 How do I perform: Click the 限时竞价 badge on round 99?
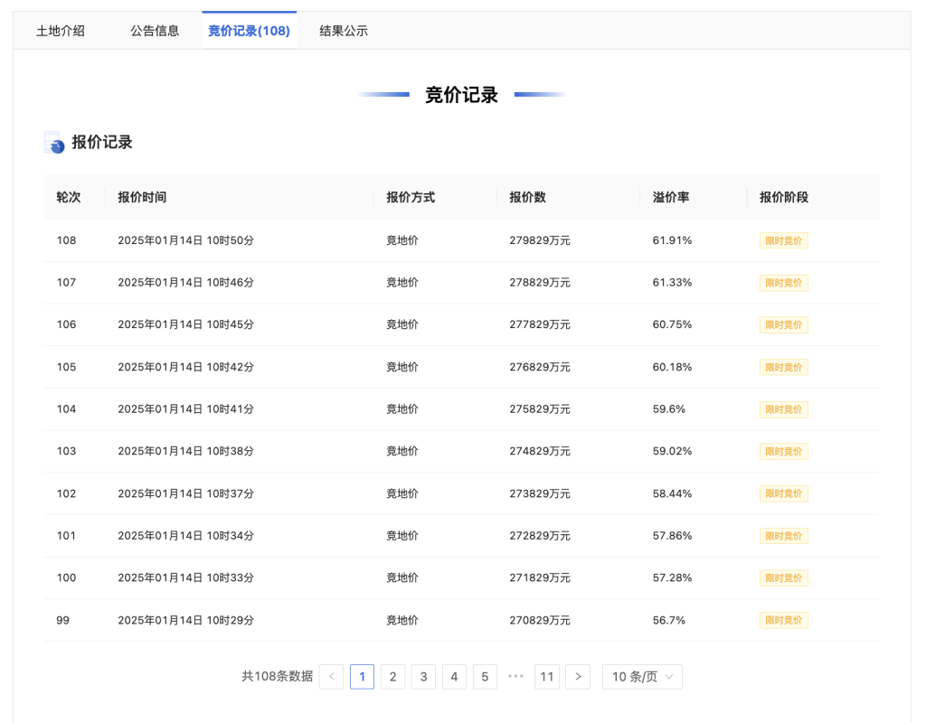(x=783, y=620)
